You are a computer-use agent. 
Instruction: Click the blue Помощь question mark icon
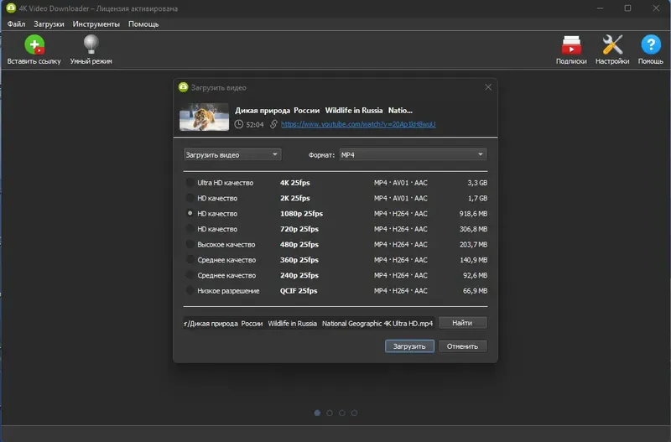[x=651, y=44]
